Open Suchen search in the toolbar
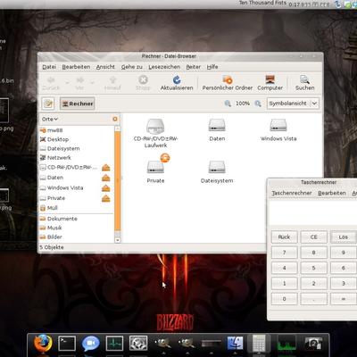The width and height of the screenshot is (357, 357). point(304,83)
